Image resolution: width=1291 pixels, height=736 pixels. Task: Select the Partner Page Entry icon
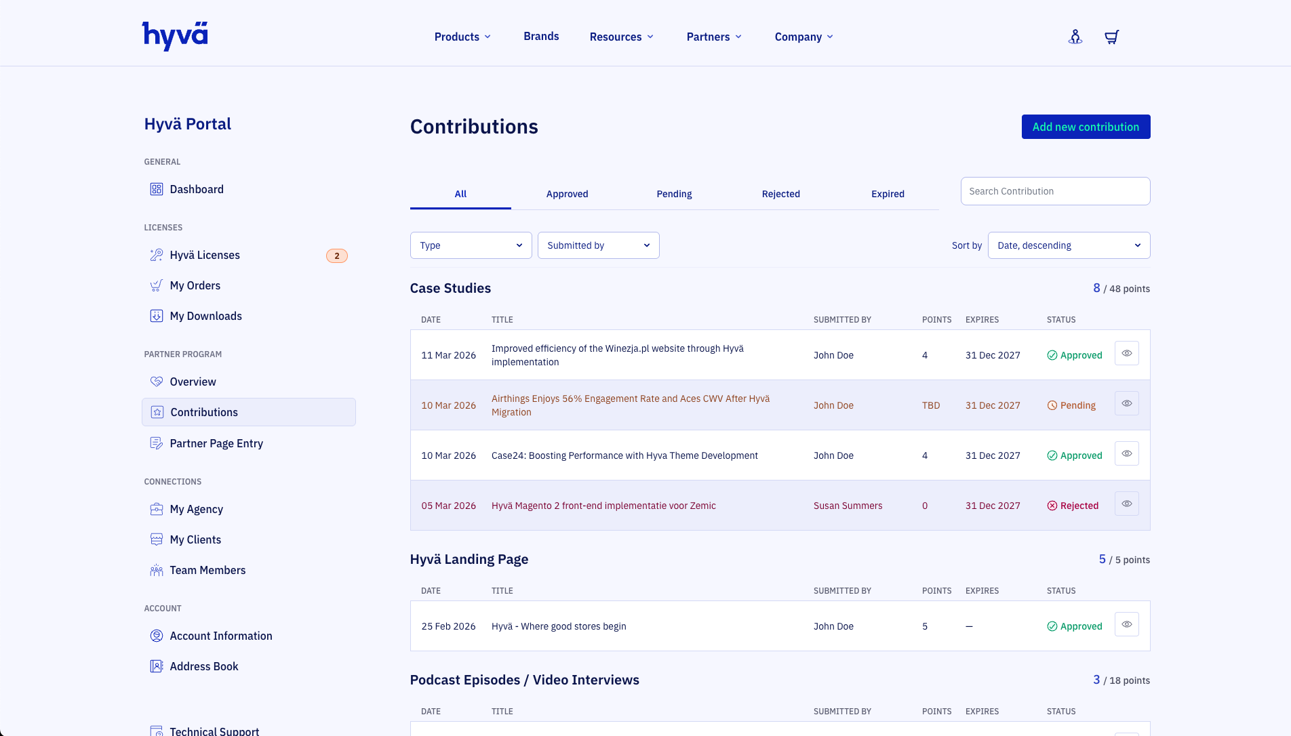[157, 443]
